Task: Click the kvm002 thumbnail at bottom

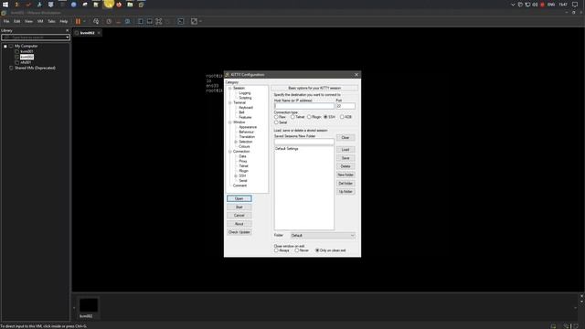Action: click(89, 305)
